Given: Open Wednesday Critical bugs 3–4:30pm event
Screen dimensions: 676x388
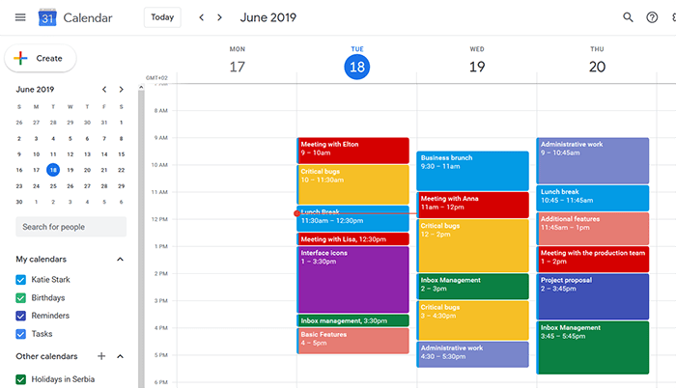Looking at the screenshot, I should 472,320.
